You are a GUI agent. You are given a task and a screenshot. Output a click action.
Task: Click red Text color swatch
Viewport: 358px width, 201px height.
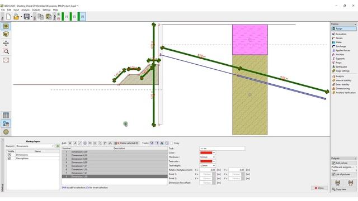206,161
